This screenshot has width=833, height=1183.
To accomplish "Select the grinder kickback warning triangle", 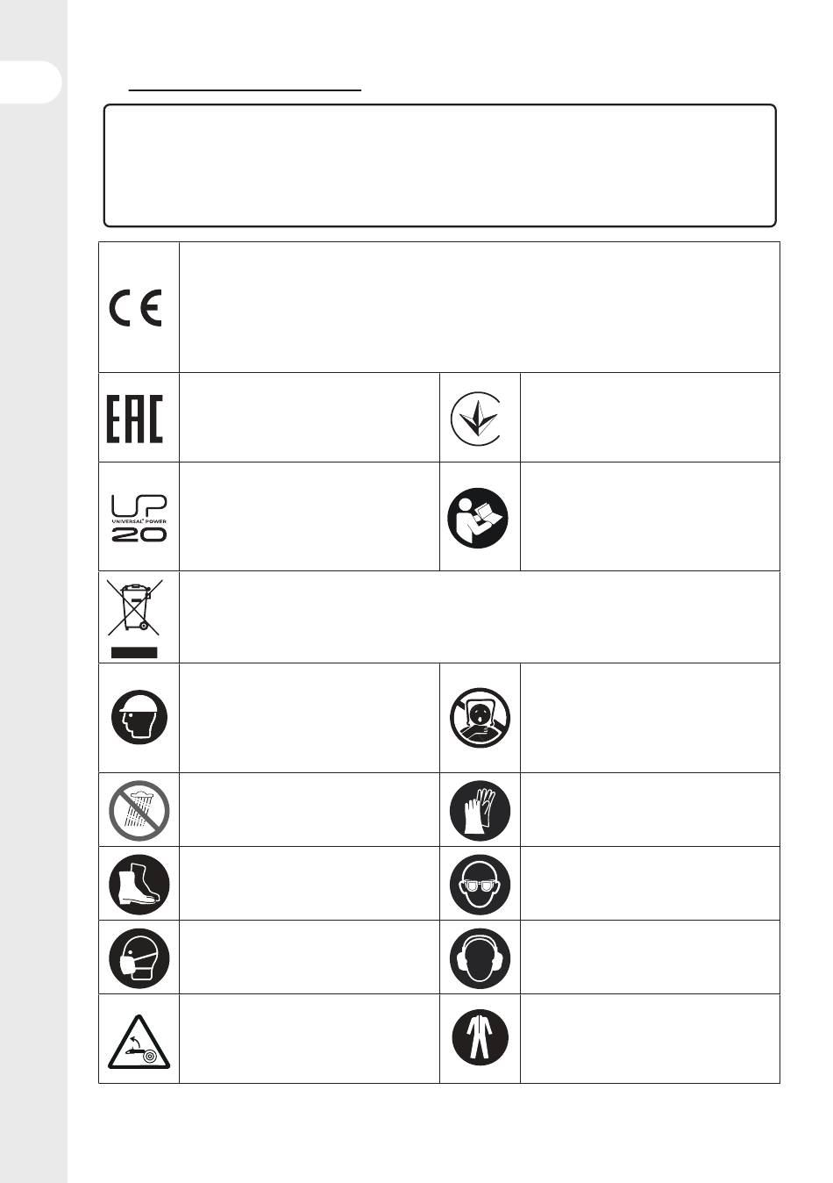I will click(x=139, y=1042).
